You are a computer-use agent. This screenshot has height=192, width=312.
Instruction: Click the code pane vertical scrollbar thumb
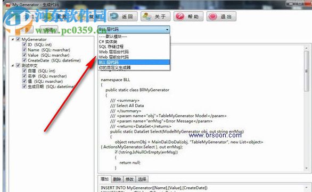pos(307,71)
